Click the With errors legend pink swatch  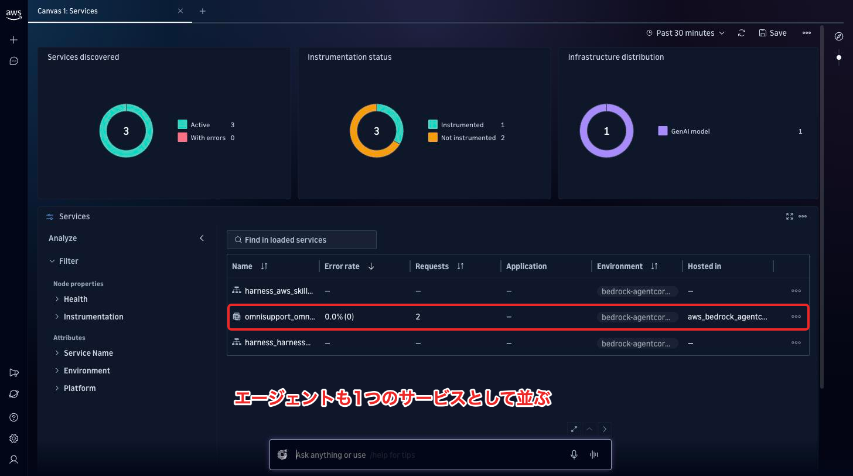(x=182, y=137)
